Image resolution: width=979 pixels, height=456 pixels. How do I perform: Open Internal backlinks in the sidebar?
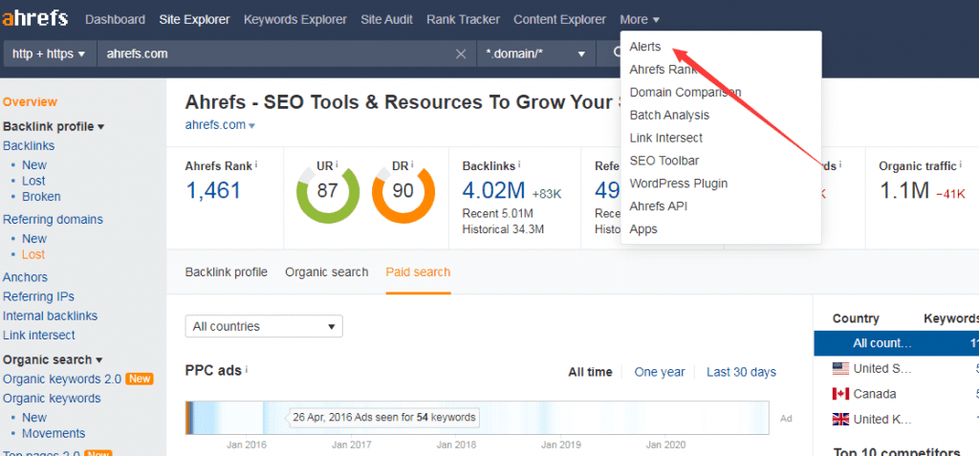click(50, 316)
